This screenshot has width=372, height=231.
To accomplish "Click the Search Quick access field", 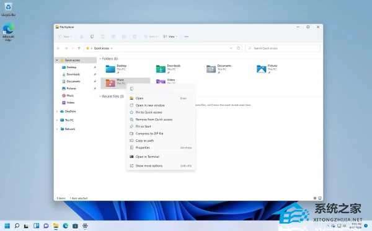I will pyautogui.click(x=283, y=48).
